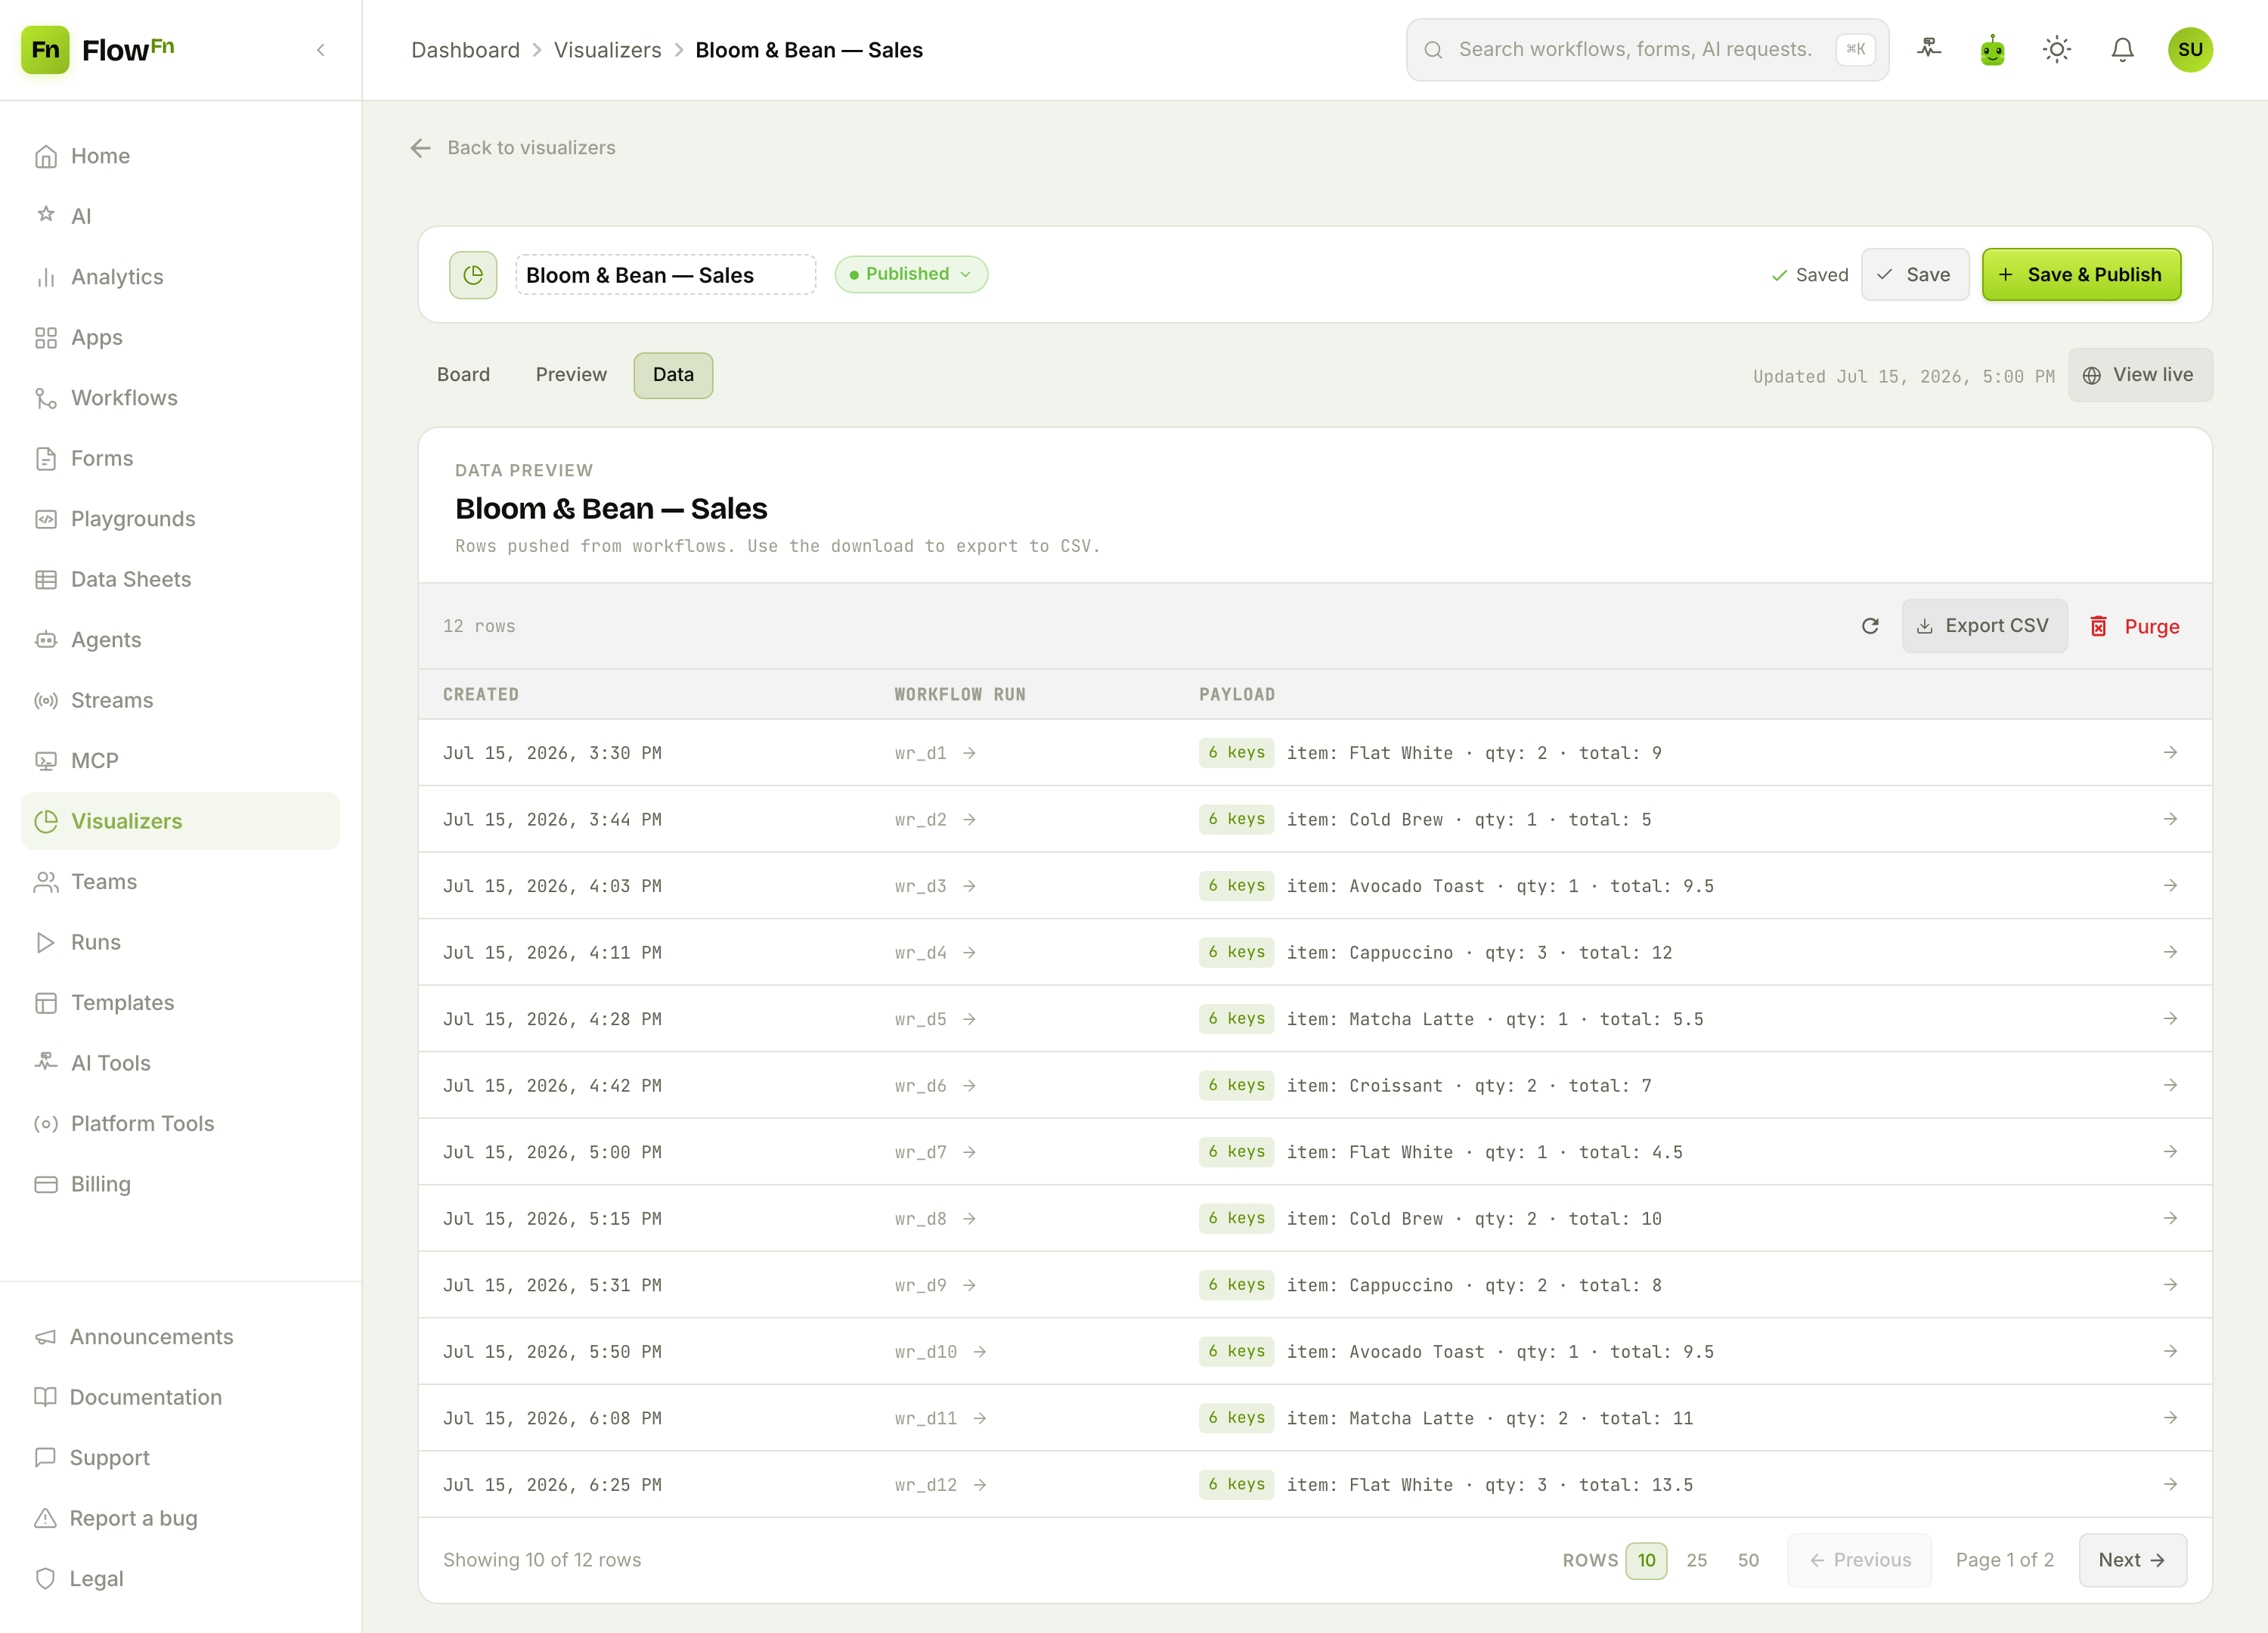The height and width of the screenshot is (1633, 2268).
Task: Purge all data rows
Action: click(x=2135, y=626)
